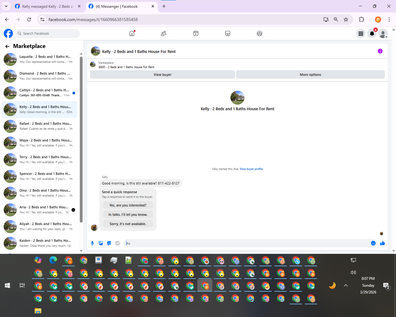This screenshot has width=396, height=317.
Task: Click the View buyer button
Action: click(x=162, y=75)
